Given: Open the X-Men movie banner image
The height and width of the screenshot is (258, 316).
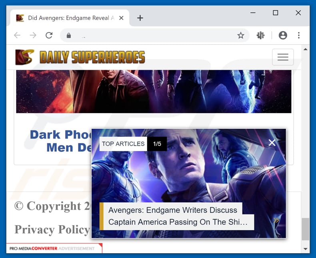Looking at the screenshot, I should point(154,91).
